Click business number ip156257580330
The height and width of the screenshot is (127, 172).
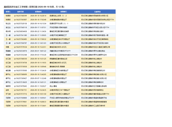(x=20, y=59)
